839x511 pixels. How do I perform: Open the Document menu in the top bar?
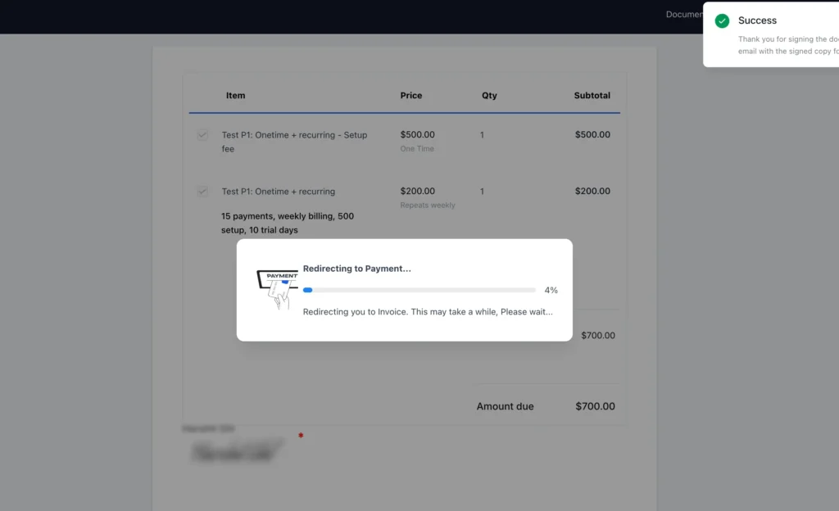(683, 14)
